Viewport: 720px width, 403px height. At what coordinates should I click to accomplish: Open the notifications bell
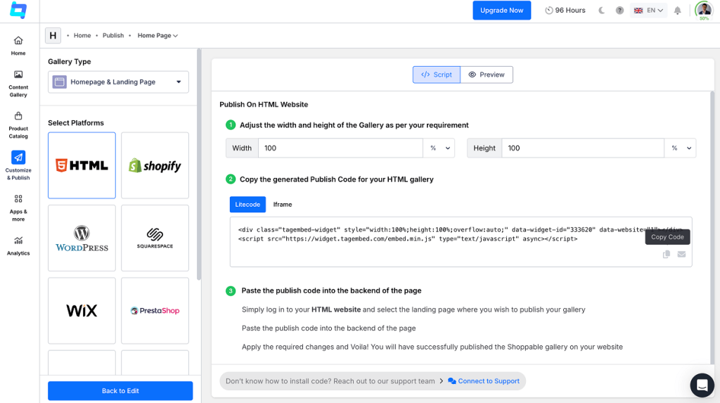pos(677,10)
